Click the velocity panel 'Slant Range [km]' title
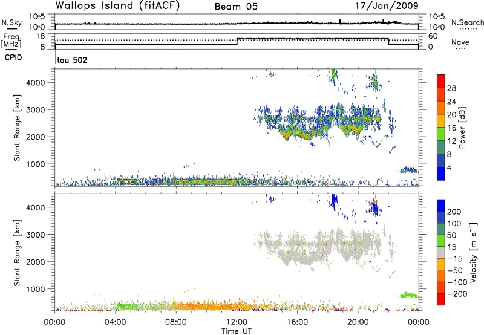The image size is (484, 335). click(17, 253)
